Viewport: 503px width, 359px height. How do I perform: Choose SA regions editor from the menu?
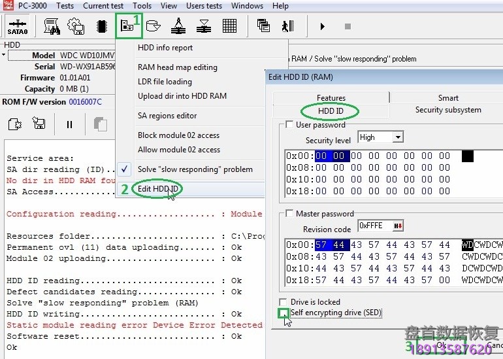[167, 116]
